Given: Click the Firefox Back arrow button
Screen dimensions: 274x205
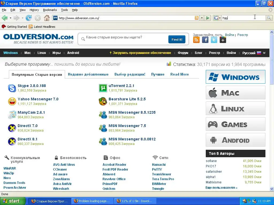Looking at the screenshot, I should [5, 18].
